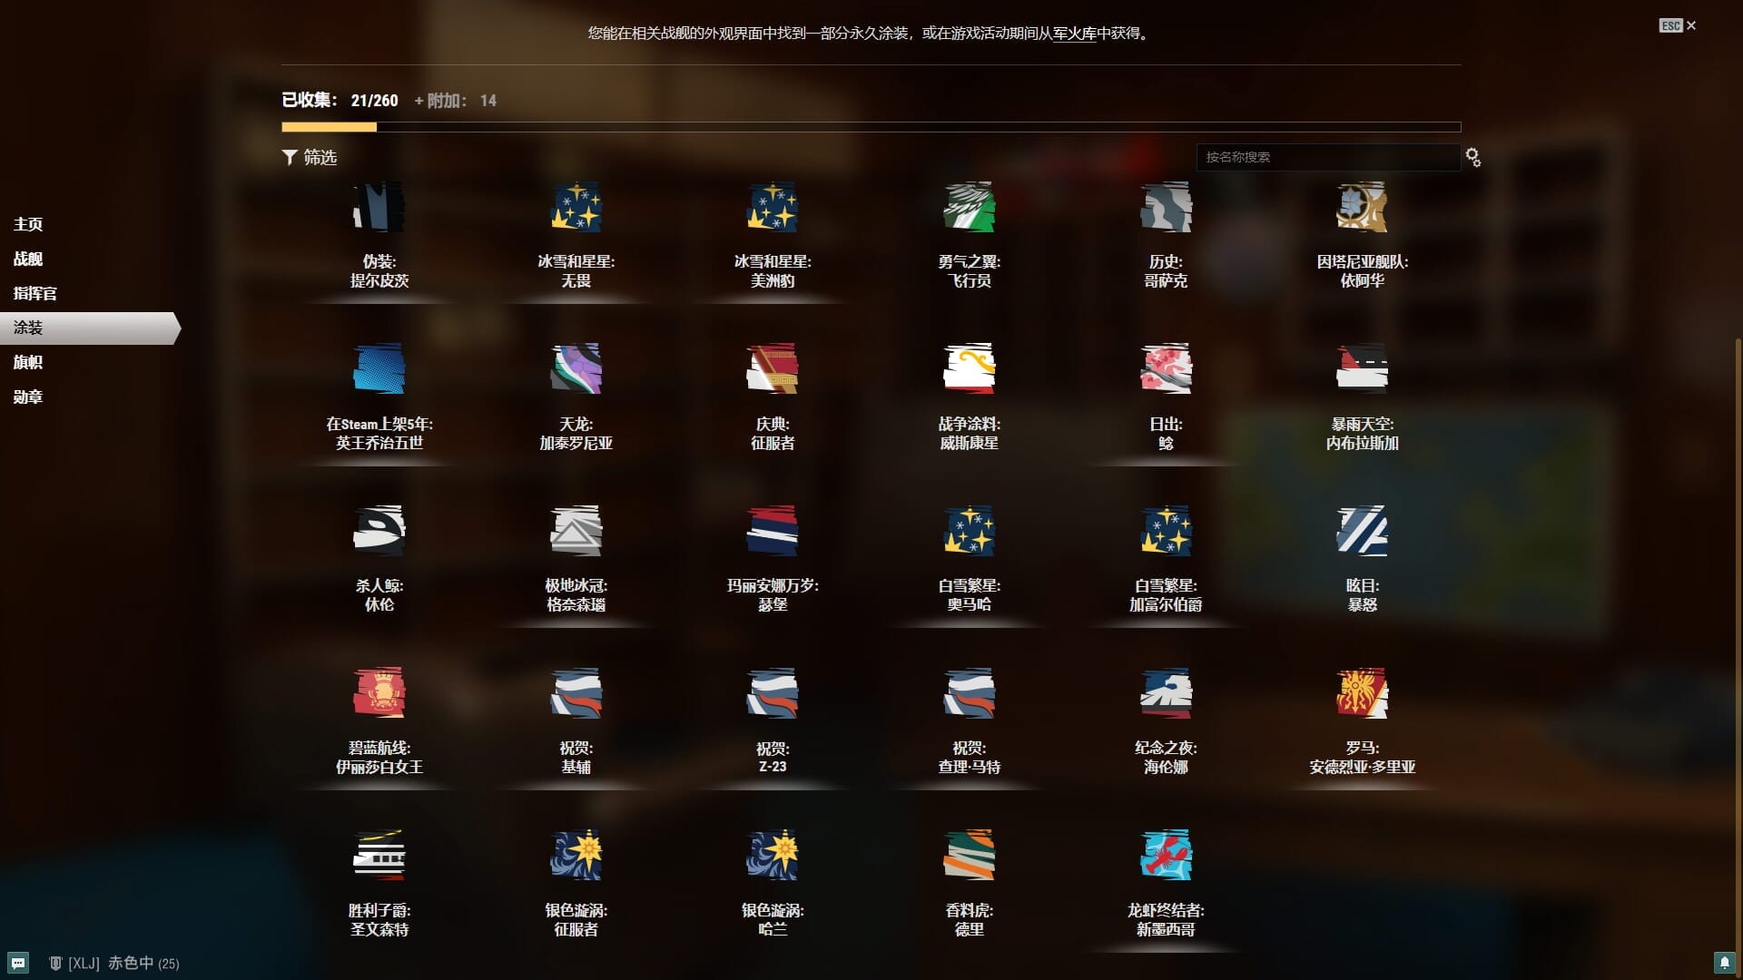The height and width of the screenshot is (980, 1743).
Task: Select the 龙虾终结者 新墨西哥 camouflage icon
Action: [1166, 855]
